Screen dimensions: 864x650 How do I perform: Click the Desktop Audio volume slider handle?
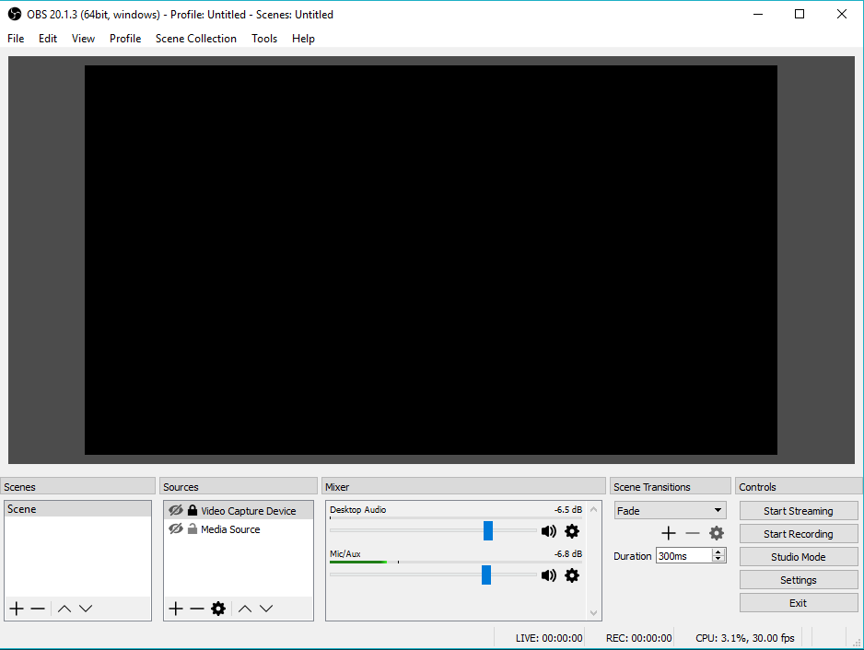pos(488,530)
